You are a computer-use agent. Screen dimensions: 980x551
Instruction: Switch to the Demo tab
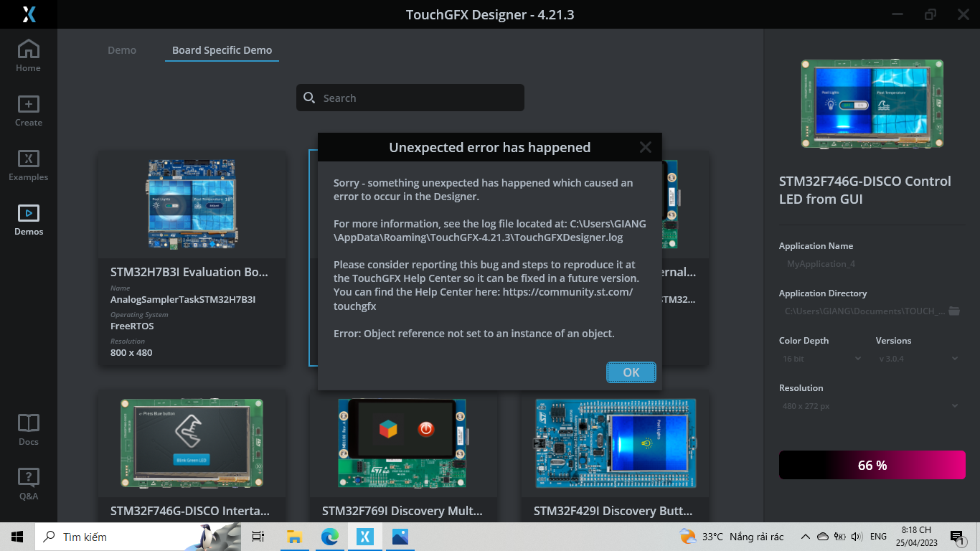point(122,50)
